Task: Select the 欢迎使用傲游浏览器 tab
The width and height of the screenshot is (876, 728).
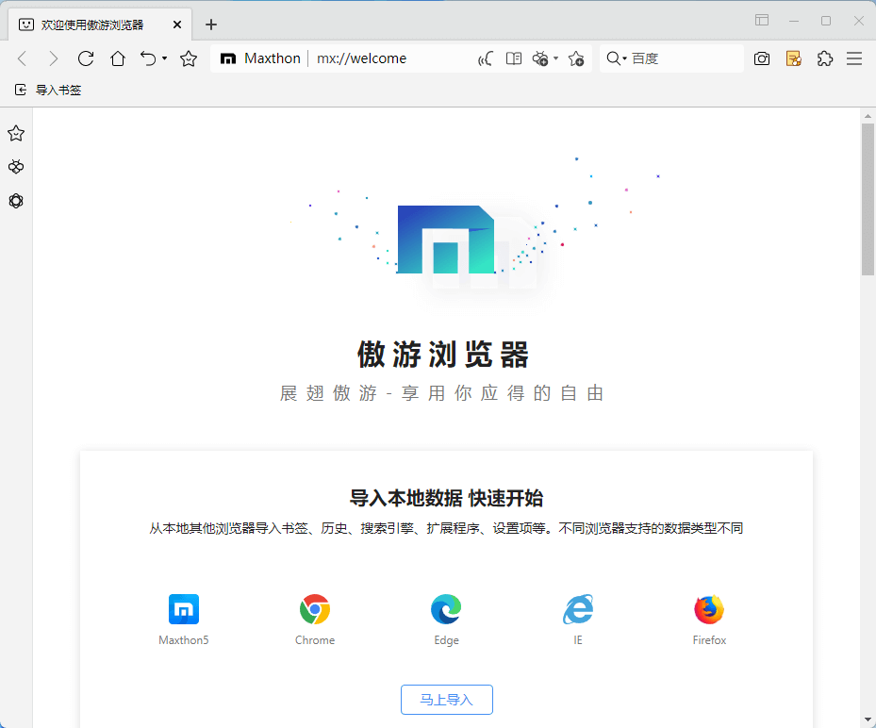Action: tap(101, 25)
